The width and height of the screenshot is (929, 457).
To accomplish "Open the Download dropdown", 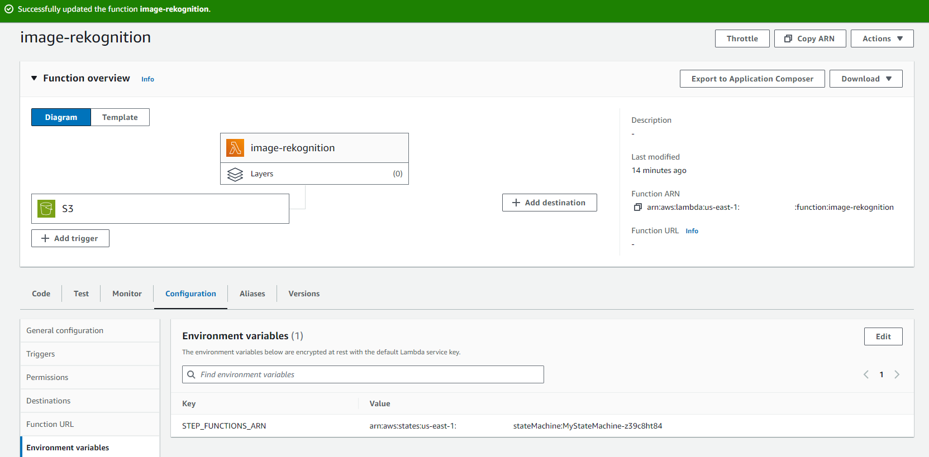I will (x=866, y=79).
